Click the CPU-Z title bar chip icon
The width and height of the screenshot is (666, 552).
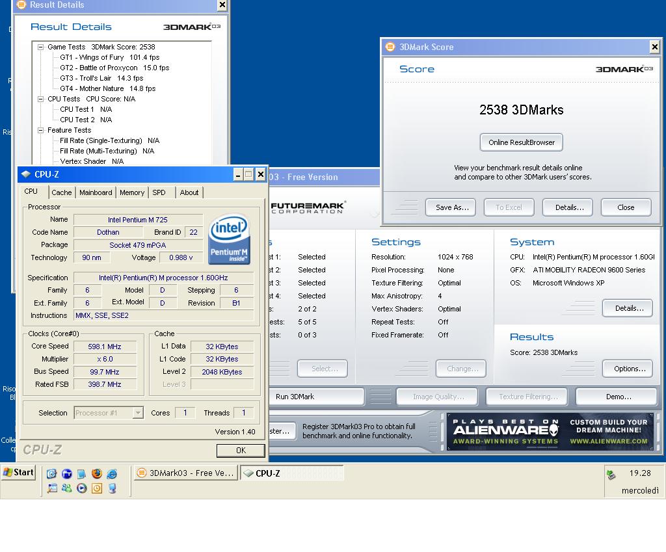pos(26,174)
